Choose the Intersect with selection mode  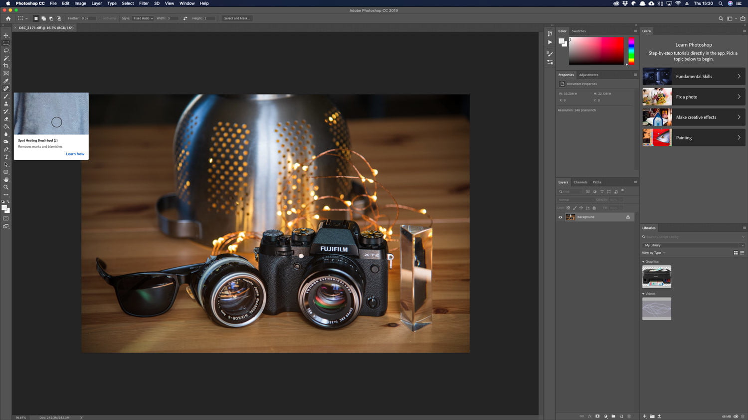(x=59, y=18)
